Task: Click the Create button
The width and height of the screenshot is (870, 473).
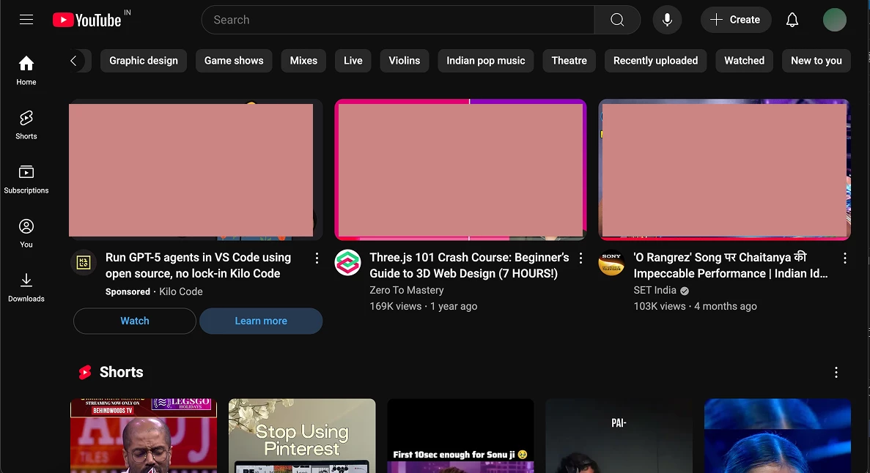Action: click(736, 20)
